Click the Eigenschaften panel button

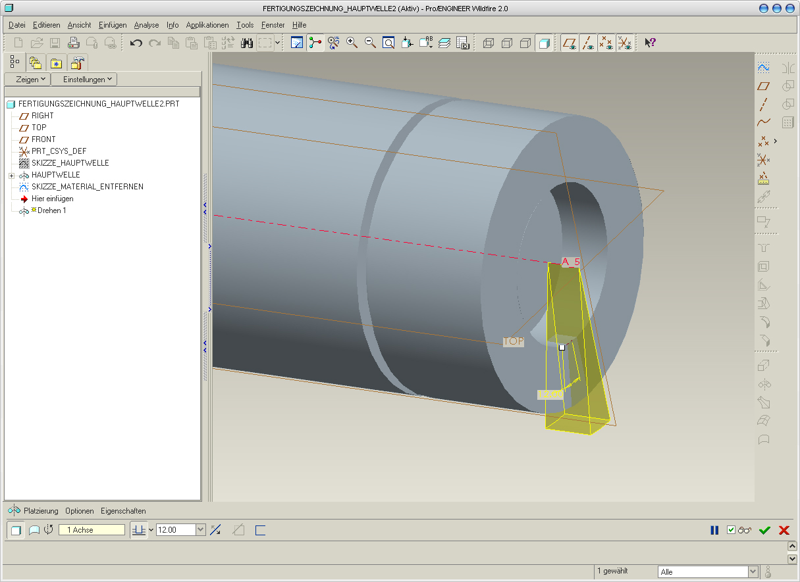(x=123, y=511)
